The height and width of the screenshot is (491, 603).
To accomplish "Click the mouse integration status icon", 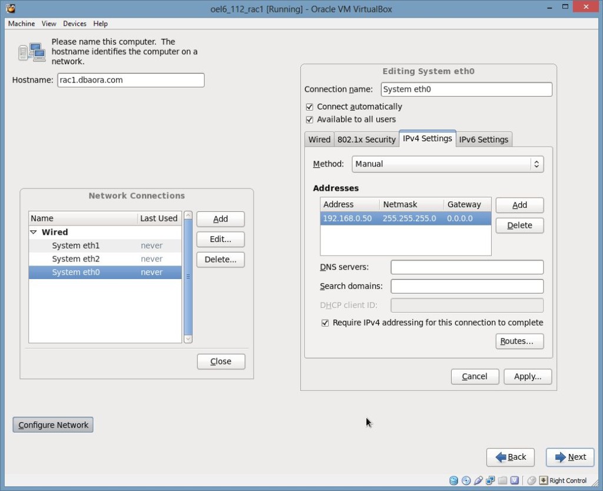I will pyautogui.click(x=532, y=480).
